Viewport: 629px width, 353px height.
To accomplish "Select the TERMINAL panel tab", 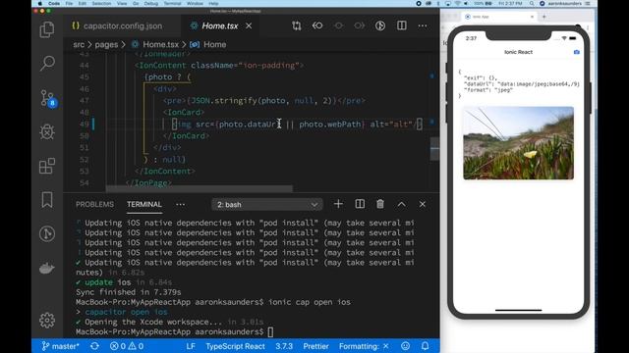I will click(x=144, y=205).
